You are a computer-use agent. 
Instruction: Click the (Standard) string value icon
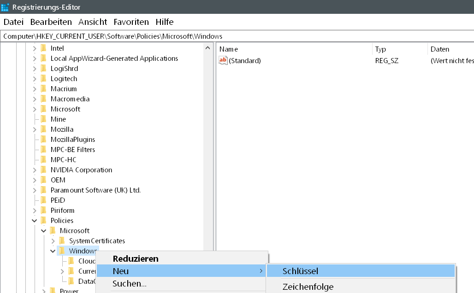coord(223,61)
